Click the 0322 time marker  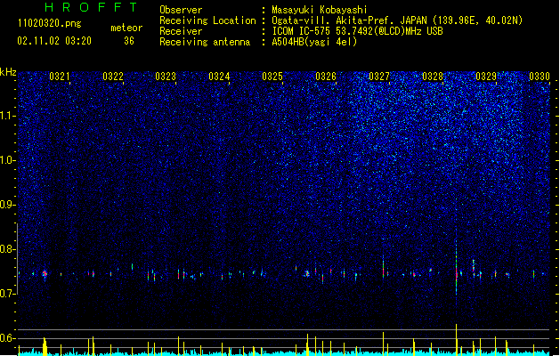click(113, 76)
